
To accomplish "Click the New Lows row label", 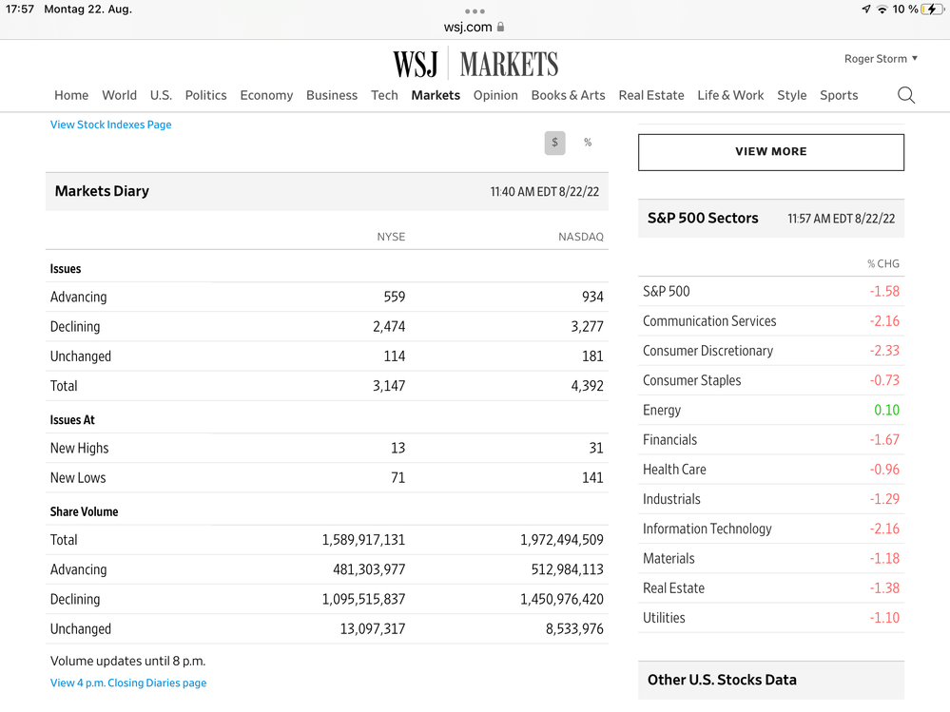I will tap(78, 478).
